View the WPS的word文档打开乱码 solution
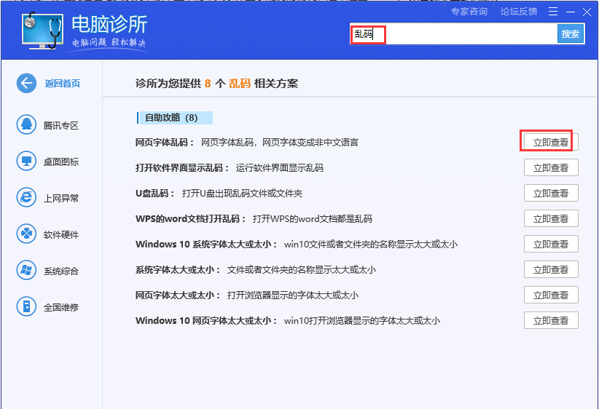This screenshot has height=409, width=599. pos(550,219)
